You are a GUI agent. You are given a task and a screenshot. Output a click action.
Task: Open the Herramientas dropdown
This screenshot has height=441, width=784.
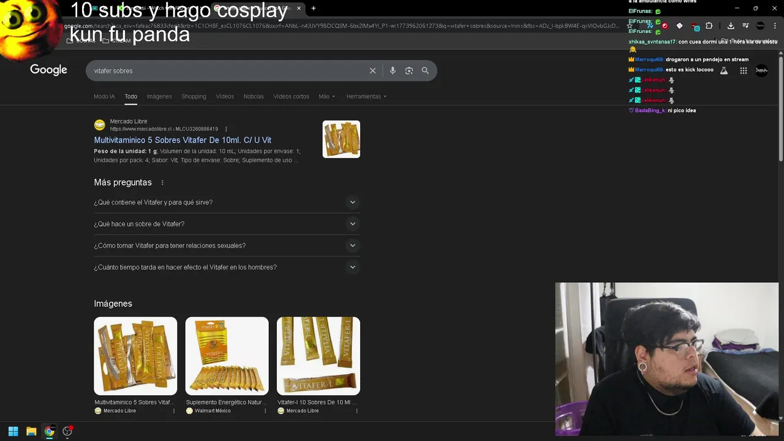(366, 96)
